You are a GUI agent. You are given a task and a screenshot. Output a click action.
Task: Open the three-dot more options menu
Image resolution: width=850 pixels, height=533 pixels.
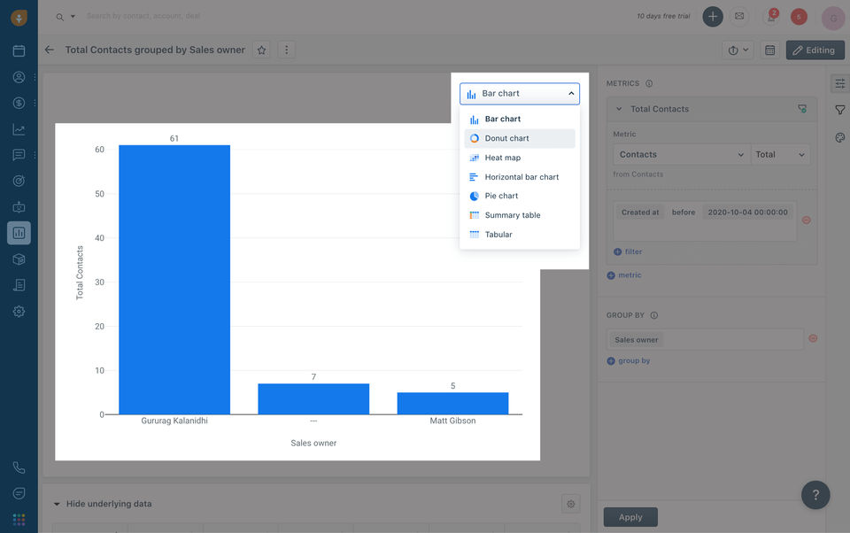coord(286,50)
